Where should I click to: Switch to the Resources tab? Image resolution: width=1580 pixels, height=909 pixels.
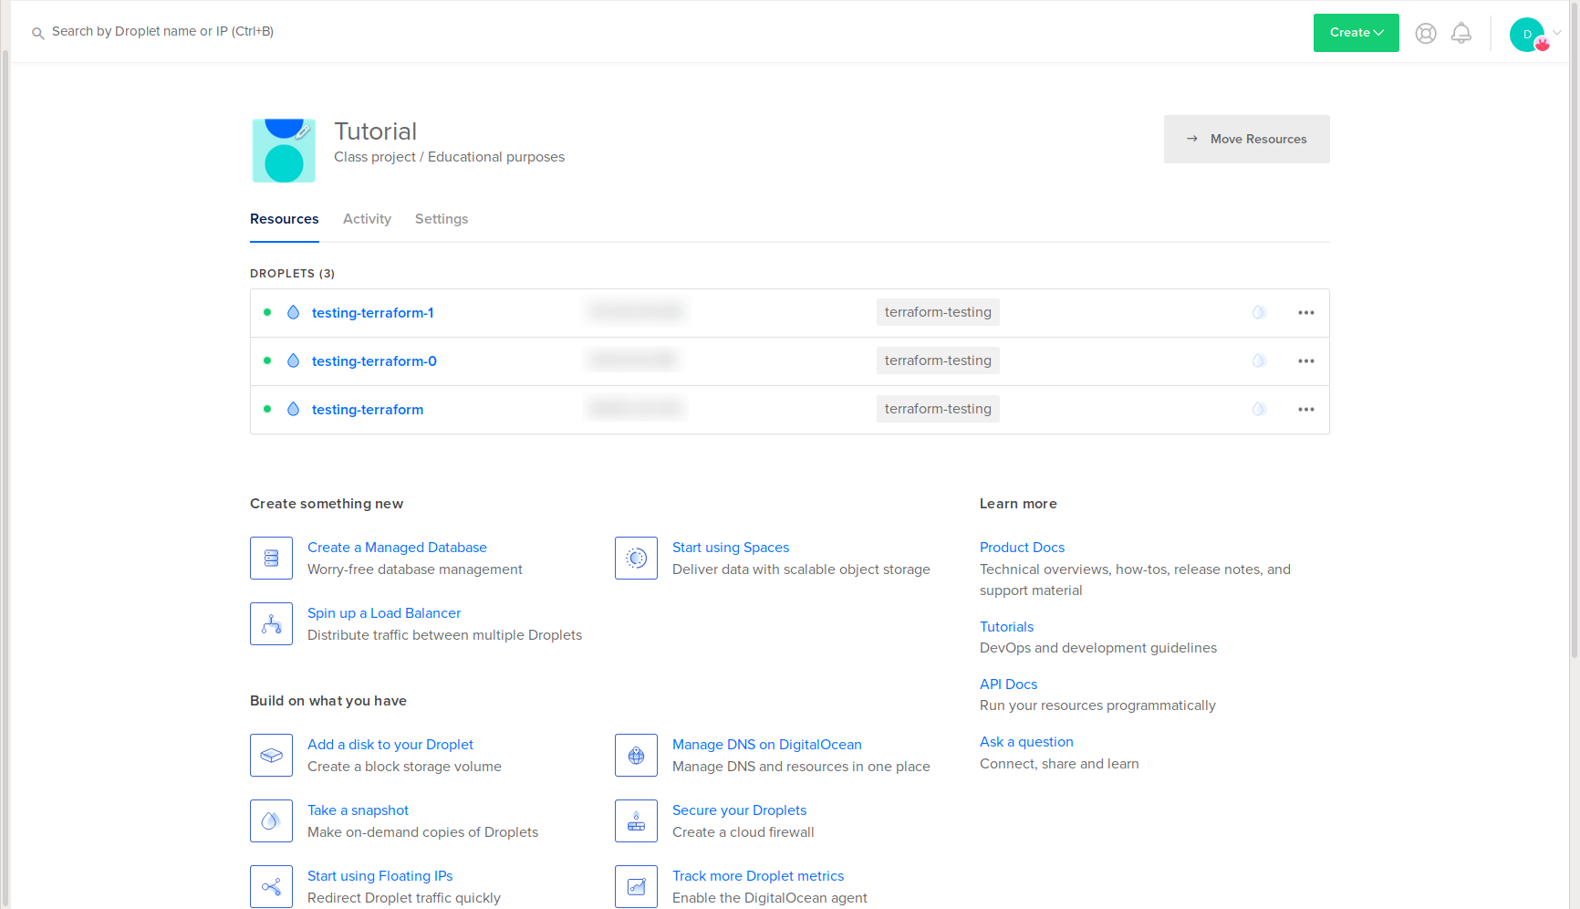[x=285, y=219]
